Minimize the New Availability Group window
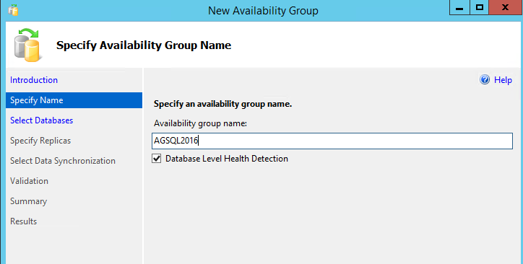Viewport: 523px width, 264px height. 459,8
